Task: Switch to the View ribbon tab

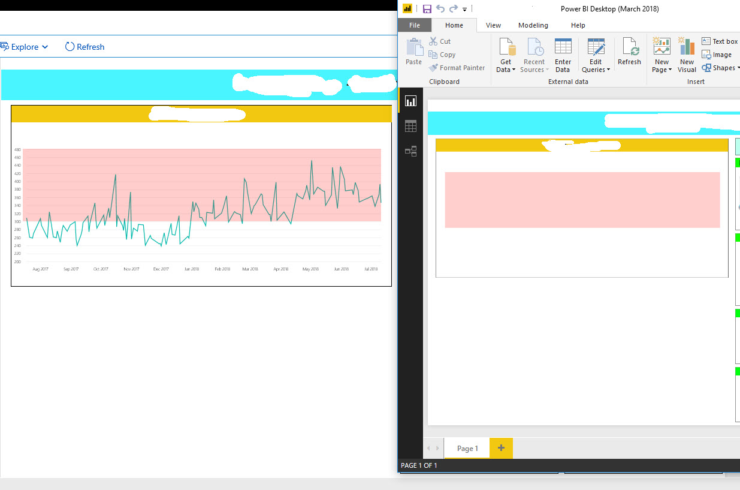Action: coord(493,25)
